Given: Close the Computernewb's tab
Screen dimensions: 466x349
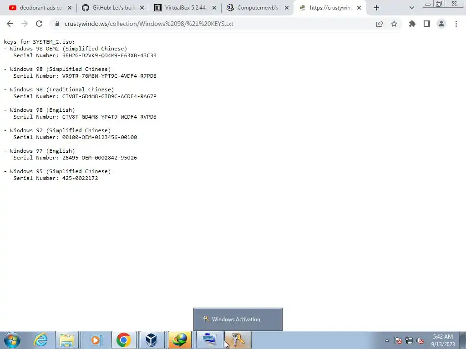Looking at the screenshot, I should pos(287,8).
